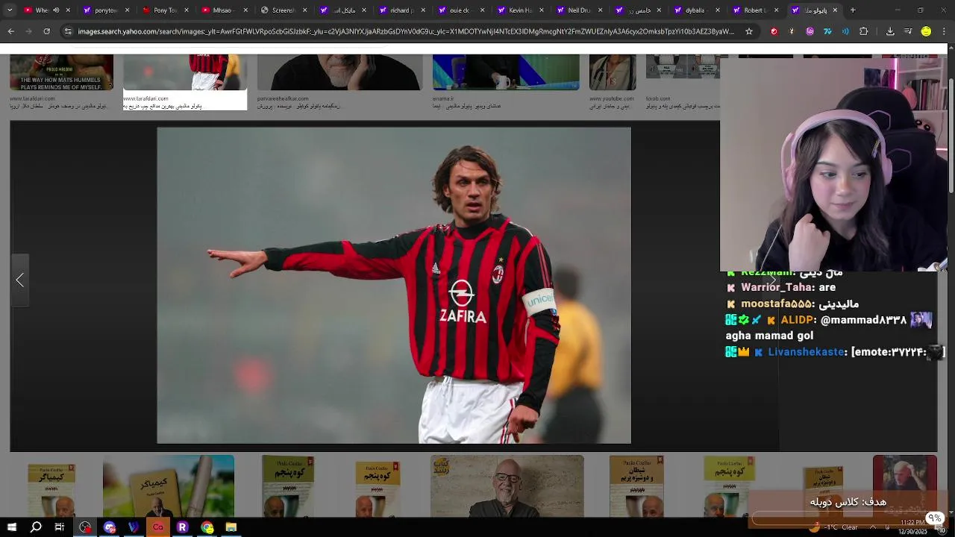Image resolution: width=955 pixels, height=537 pixels.
Task: Select the parvaresheafkar.com man portrait thumbnail
Action: [x=339, y=73]
